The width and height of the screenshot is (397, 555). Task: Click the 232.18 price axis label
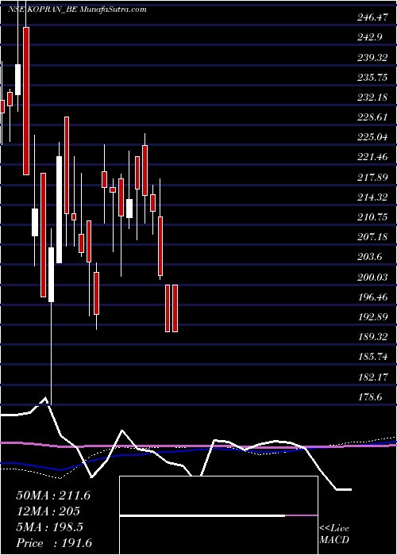coord(372,98)
